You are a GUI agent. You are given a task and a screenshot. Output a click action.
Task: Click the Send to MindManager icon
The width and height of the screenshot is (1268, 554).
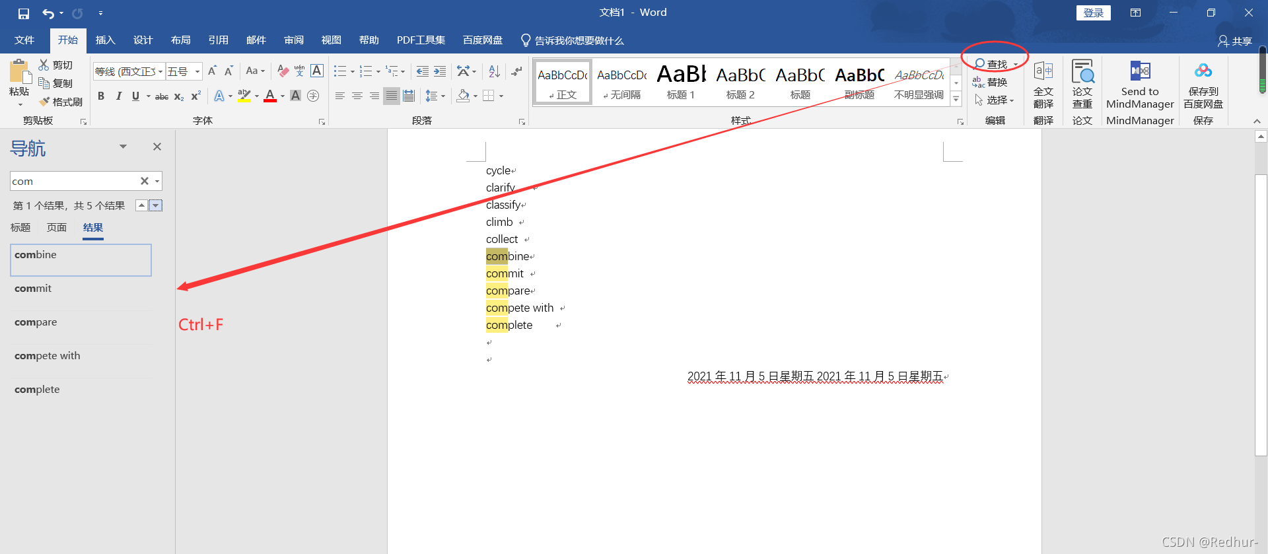tap(1141, 71)
